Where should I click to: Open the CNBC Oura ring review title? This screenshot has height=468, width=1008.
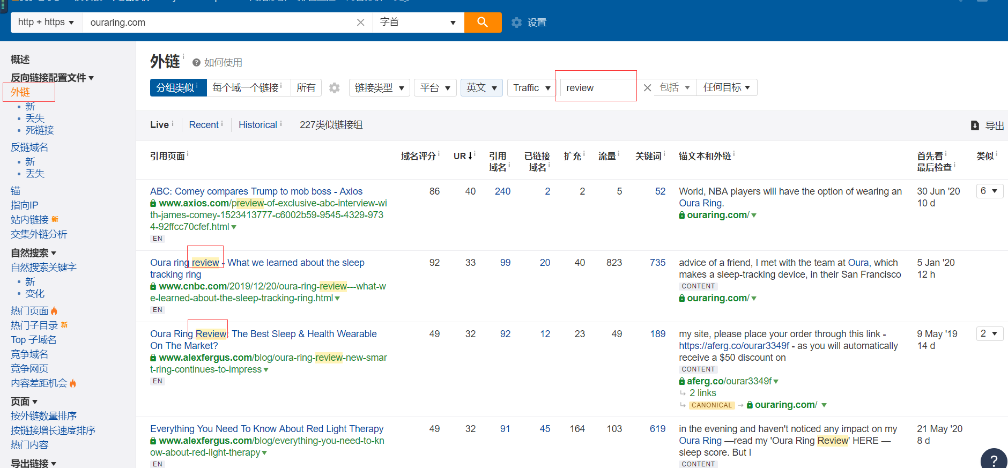pyautogui.click(x=257, y=269)
